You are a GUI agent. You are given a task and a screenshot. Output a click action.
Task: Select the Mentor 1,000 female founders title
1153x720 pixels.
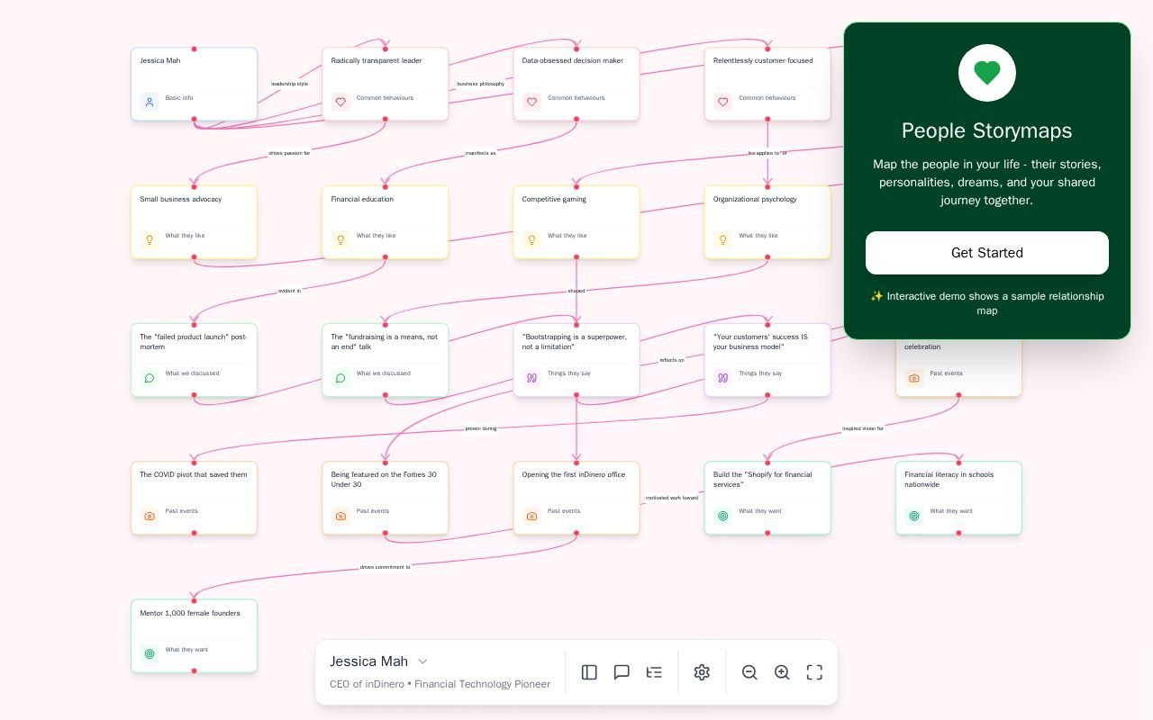coord(190,613)
